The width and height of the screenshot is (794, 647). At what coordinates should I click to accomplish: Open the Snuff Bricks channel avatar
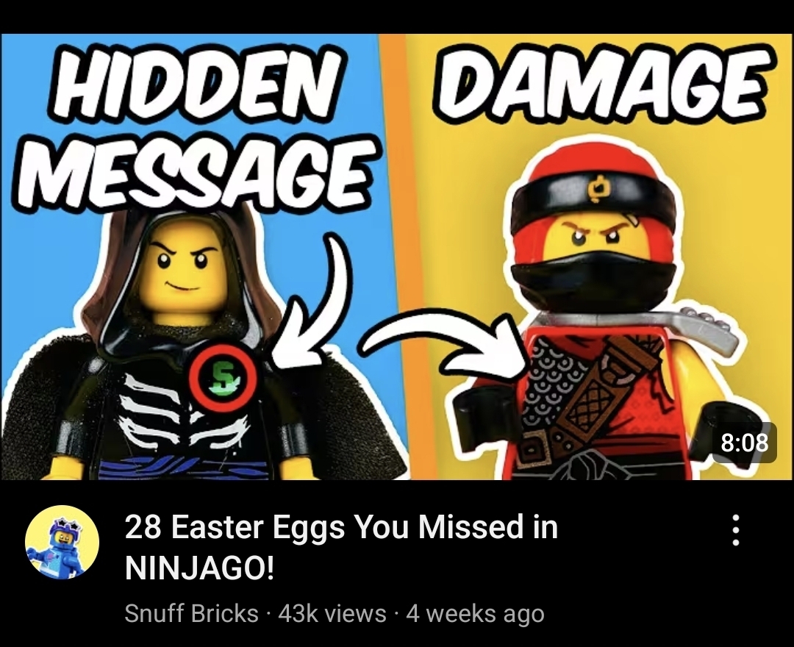coord(62,542)
